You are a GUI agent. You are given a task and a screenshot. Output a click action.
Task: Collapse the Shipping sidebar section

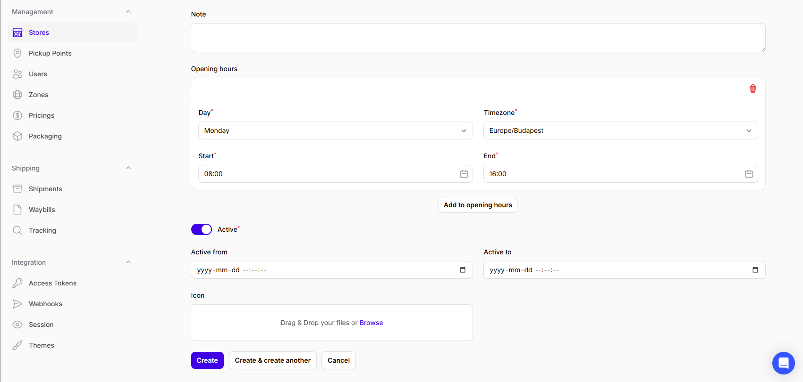coord(128,168)
